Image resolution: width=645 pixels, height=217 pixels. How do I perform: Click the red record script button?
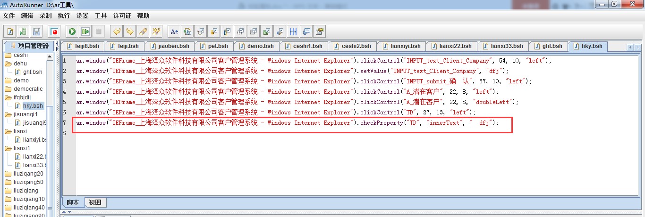click(55, 32)
